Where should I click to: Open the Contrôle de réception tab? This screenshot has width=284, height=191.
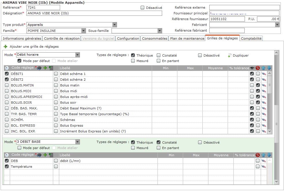coord(62,38)
